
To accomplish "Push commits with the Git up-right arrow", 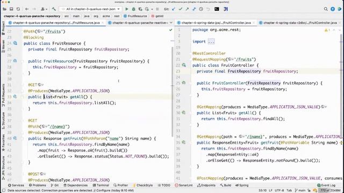I will click(187, 9).
